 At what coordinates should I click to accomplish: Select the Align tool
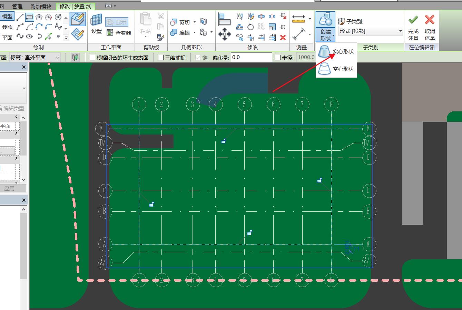click(x=224, y=19)
